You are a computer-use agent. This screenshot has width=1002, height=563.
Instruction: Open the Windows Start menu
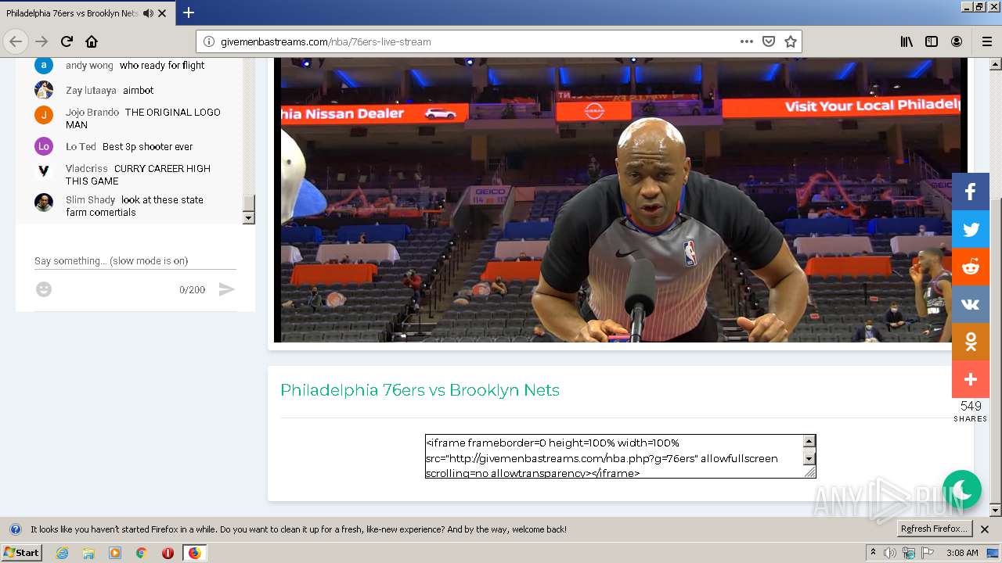tap(22, 552)
